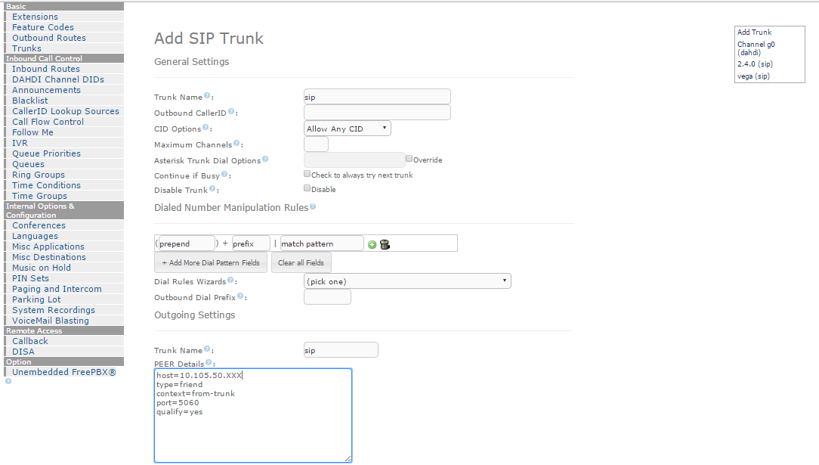Screen dimensions: 819x465
Task: Click the Outbound Dial Prefix field
Action: [x=327, y=296]
